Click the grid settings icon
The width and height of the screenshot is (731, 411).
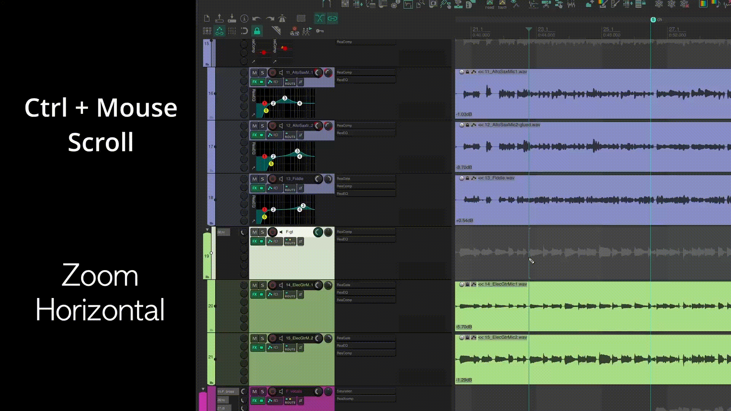[207, 31]
